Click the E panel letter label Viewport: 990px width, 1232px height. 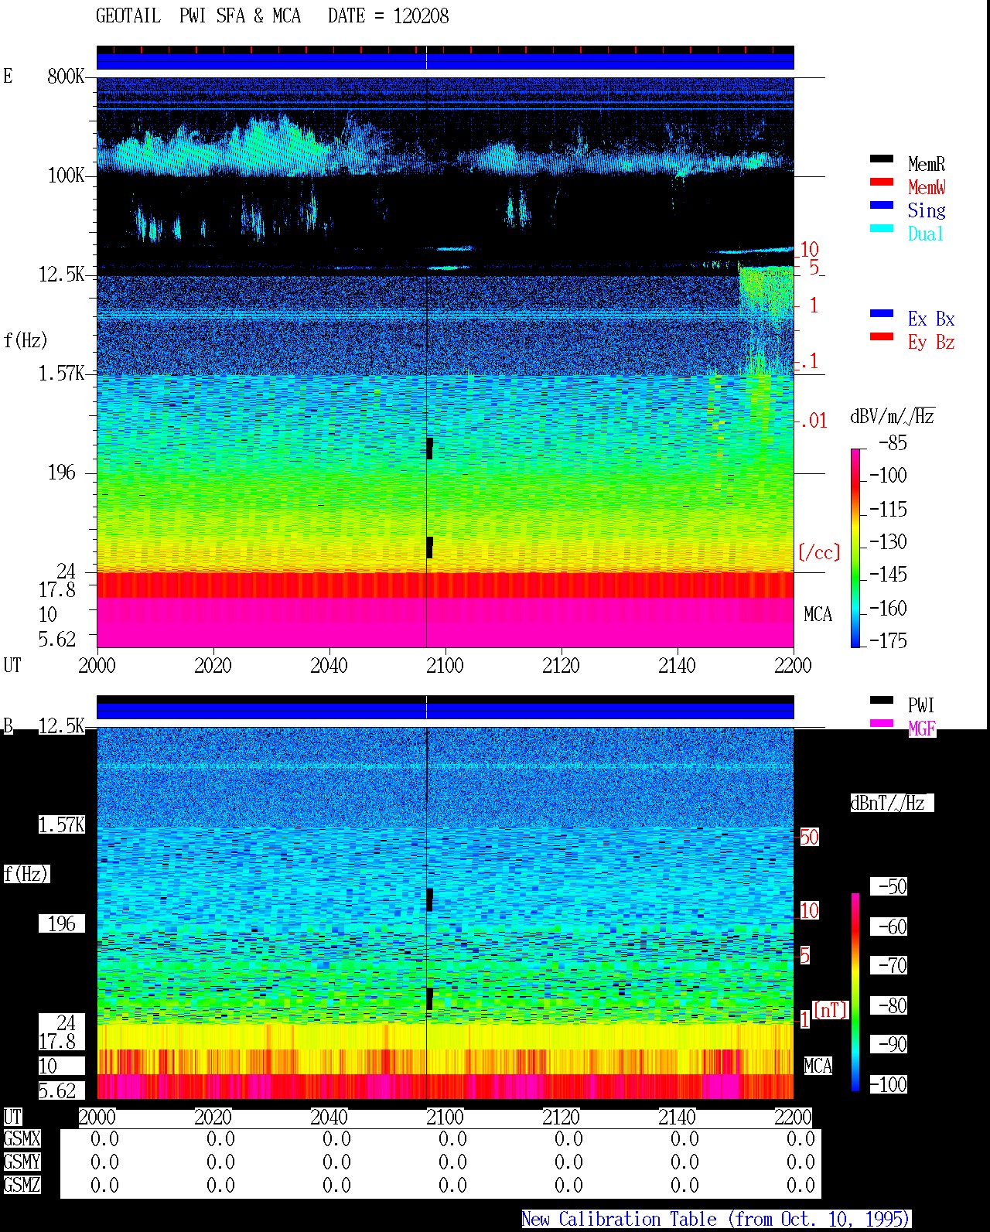pyautogui.click(x=8, y=76)
